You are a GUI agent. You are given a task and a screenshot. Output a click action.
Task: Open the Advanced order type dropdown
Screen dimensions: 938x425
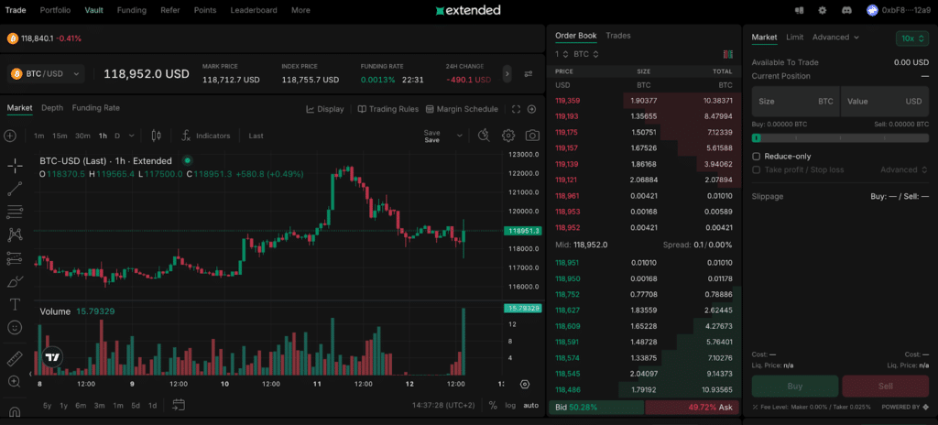click(x=835, y=38)
